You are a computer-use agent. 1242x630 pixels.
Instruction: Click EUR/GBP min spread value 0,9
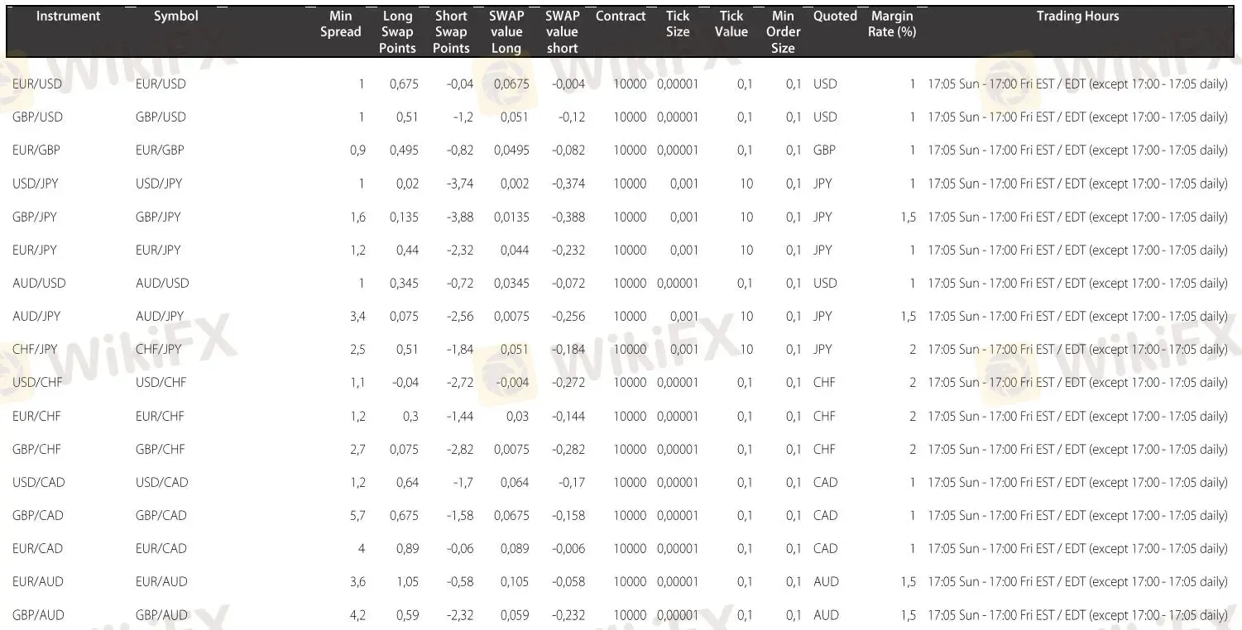[x=357, y=150]
